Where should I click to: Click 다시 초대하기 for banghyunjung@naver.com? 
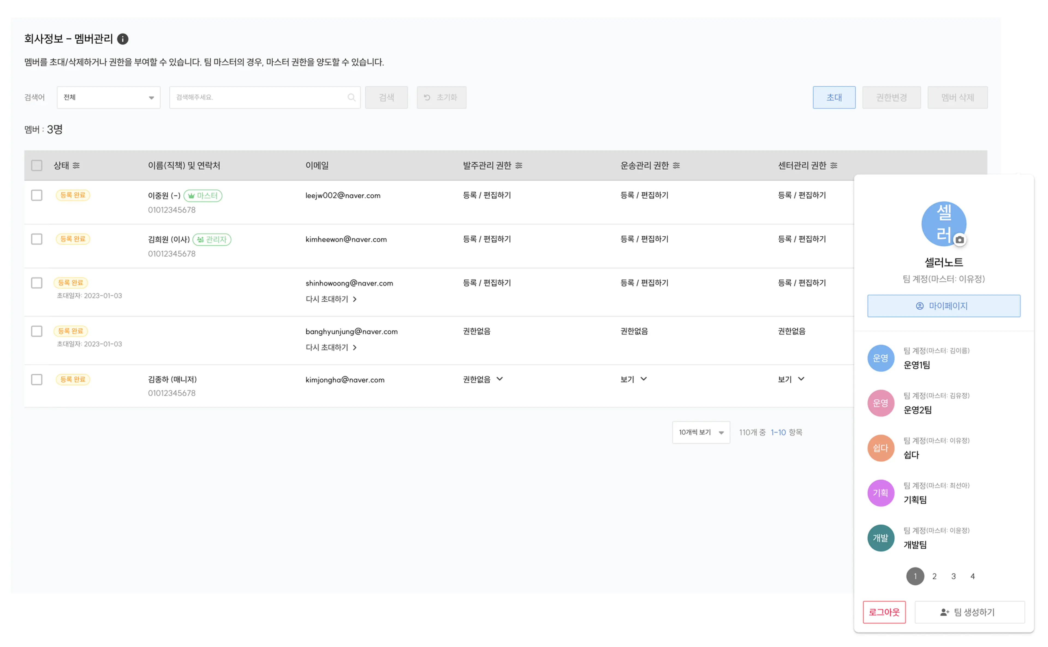(331, 347)
